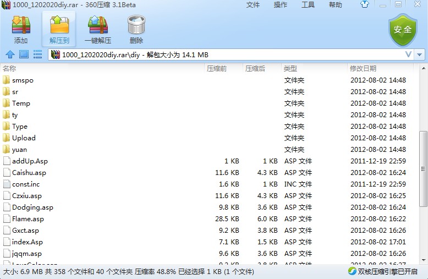Click the archive path address field

(231, 55)
